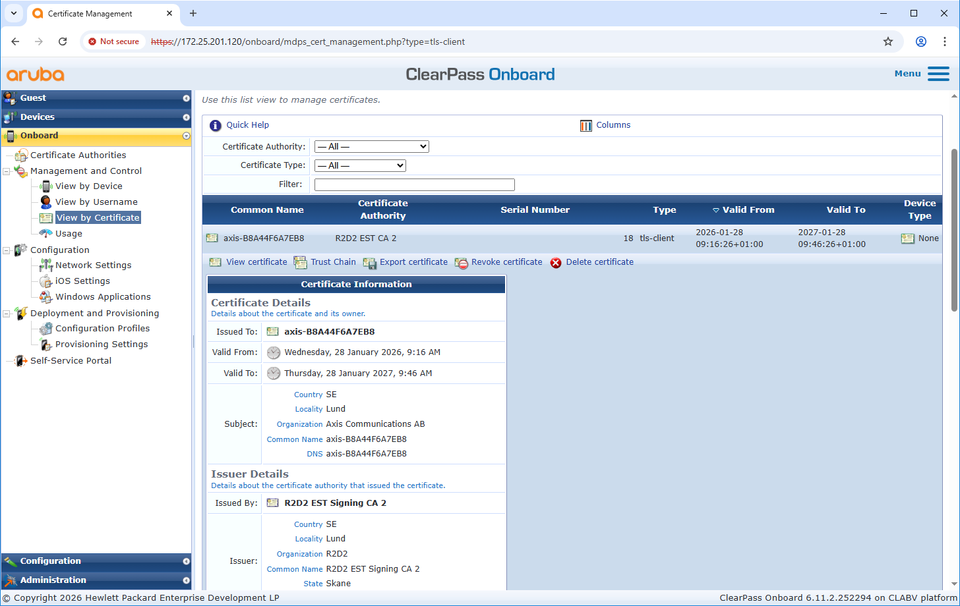960x606 pixels.
Task: Click inside the Filter text field
Action: point(414,185)
